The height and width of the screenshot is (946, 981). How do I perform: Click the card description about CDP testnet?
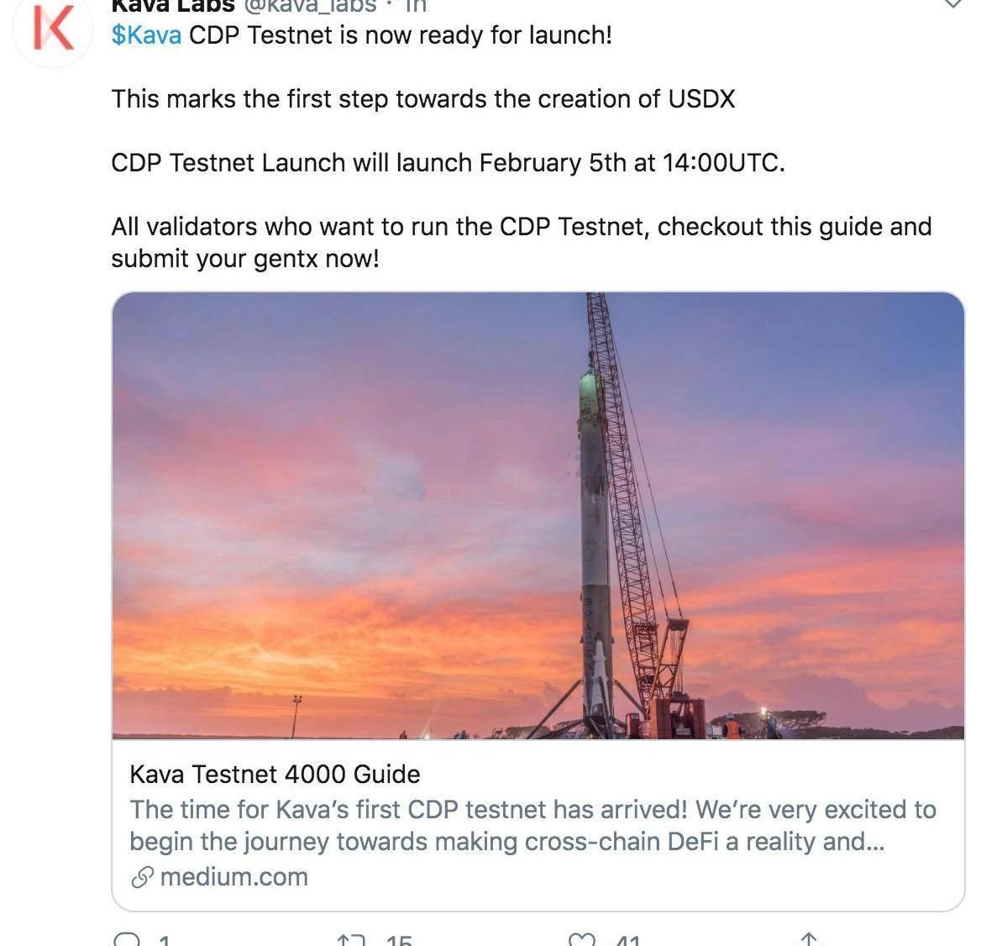pyautogui.click(x=532, y=825)
